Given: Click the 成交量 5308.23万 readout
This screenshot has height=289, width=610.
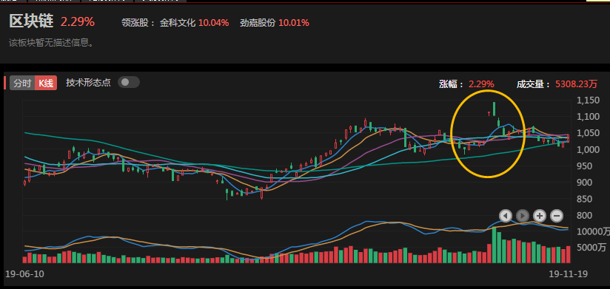Looking at the screenshot, I should [557, 84].
